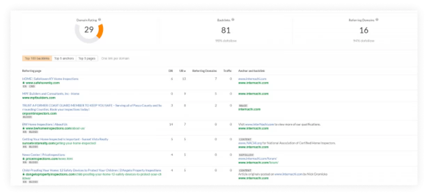This screenshot has height=196, width=428.
Task: Open the Top 5 pages tab
Action: click(87, 58)
